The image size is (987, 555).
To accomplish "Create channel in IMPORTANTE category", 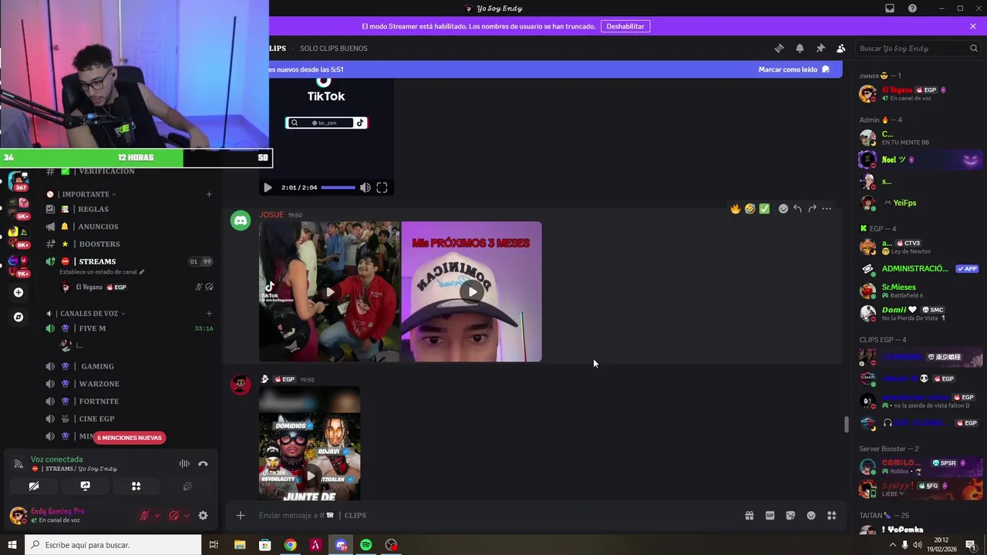I will click(x=209, y=194).
